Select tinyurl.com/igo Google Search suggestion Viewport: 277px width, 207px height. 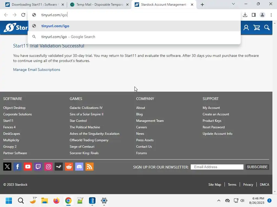(134, 37)
